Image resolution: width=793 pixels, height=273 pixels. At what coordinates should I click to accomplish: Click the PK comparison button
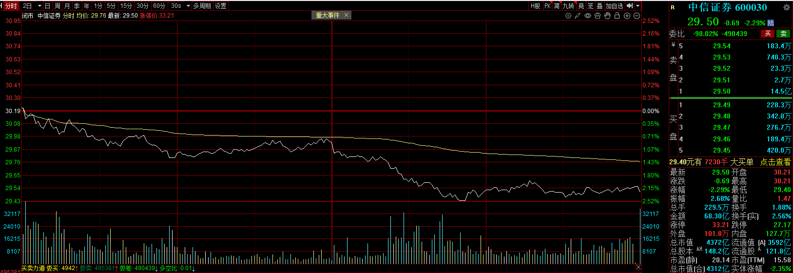pos(547,6)
